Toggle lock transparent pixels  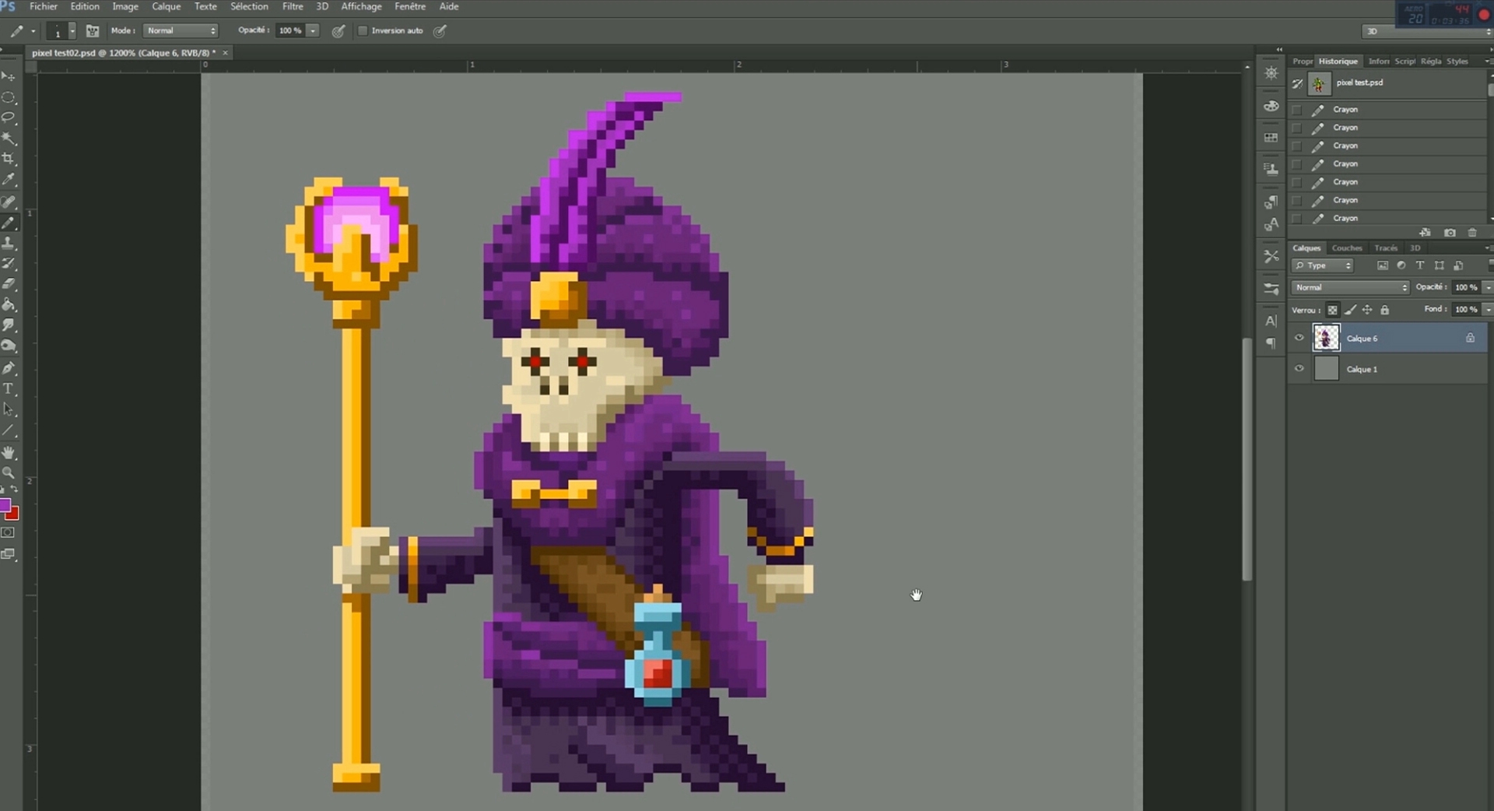pos(1332,310)
